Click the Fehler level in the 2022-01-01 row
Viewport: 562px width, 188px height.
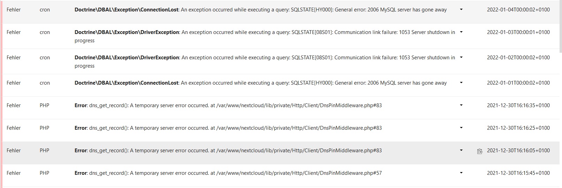(14, 83)
